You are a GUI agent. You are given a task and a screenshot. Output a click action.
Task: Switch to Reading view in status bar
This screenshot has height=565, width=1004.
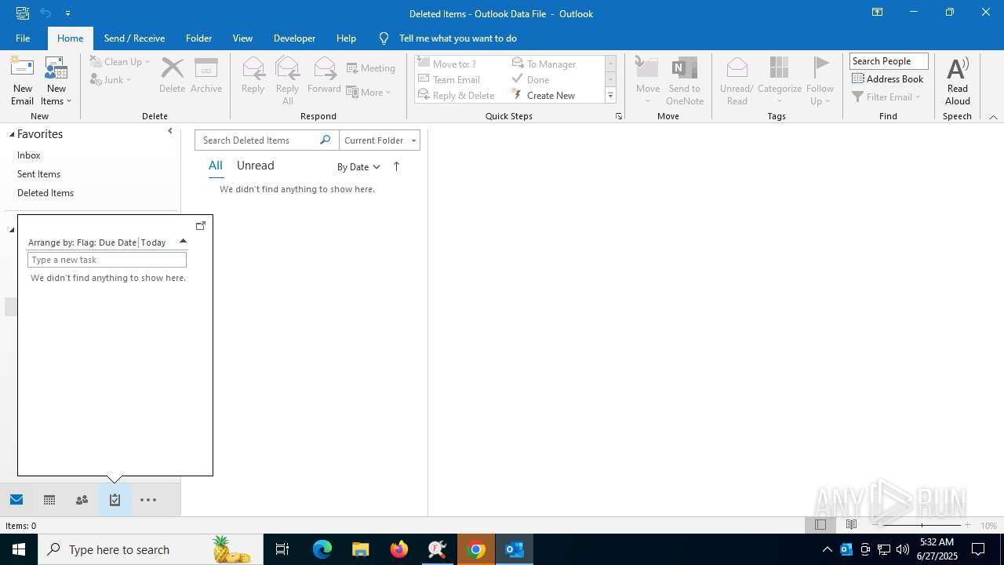tap(852, 525)
